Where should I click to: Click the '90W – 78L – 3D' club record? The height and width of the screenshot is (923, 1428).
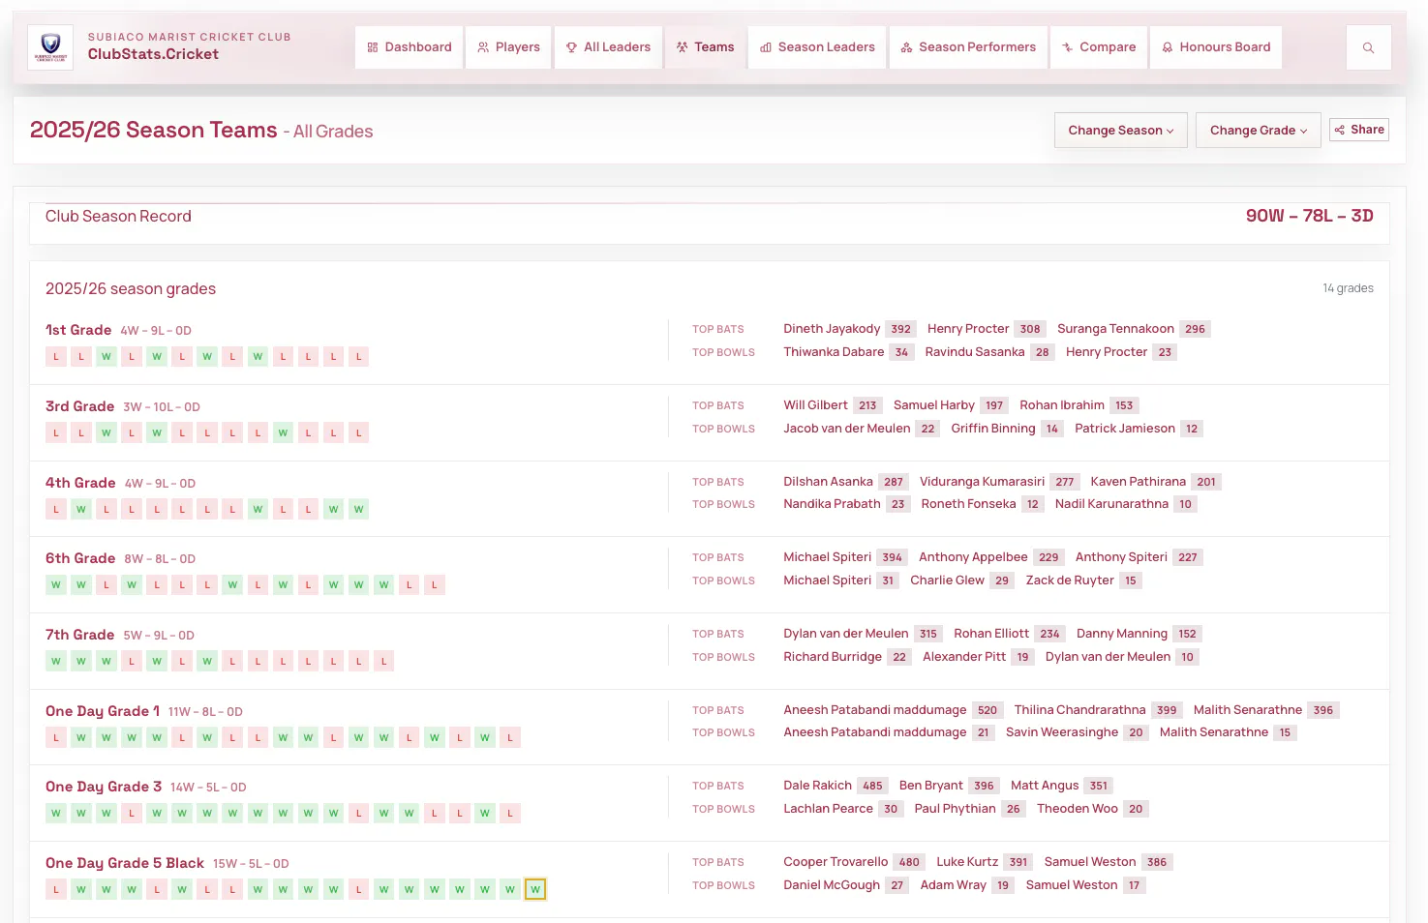pos(1309,216)
